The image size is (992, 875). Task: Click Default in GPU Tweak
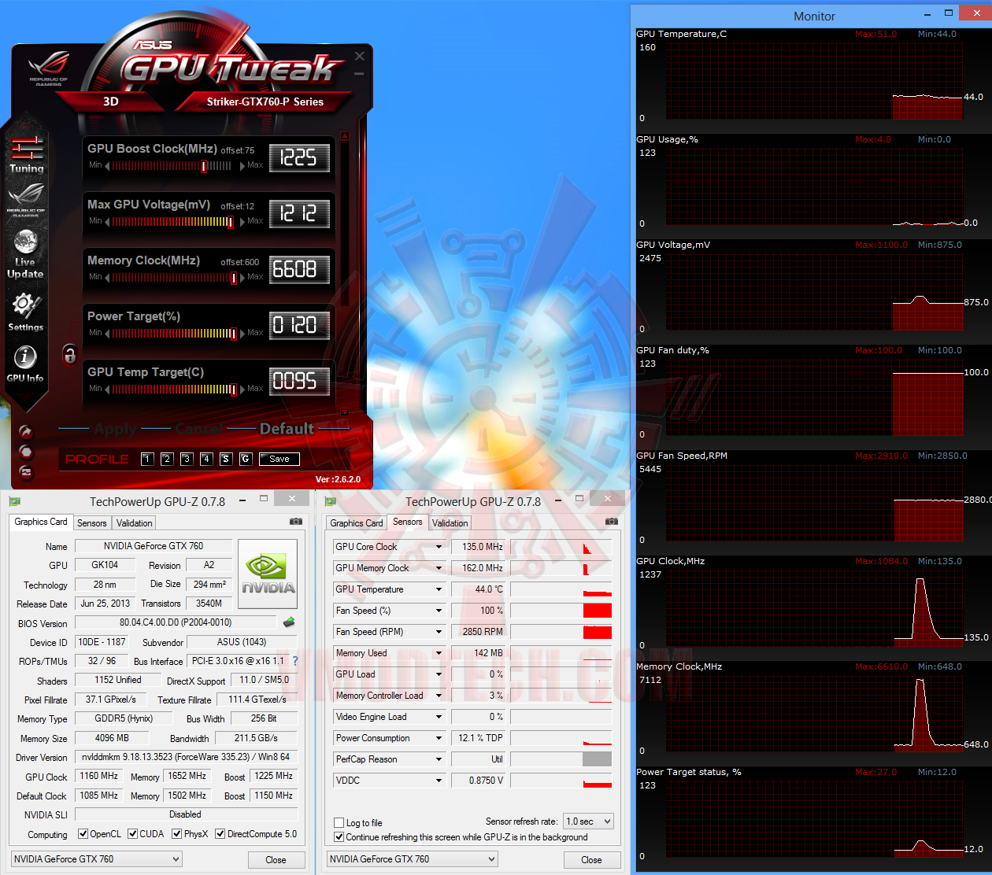point(287,429)
